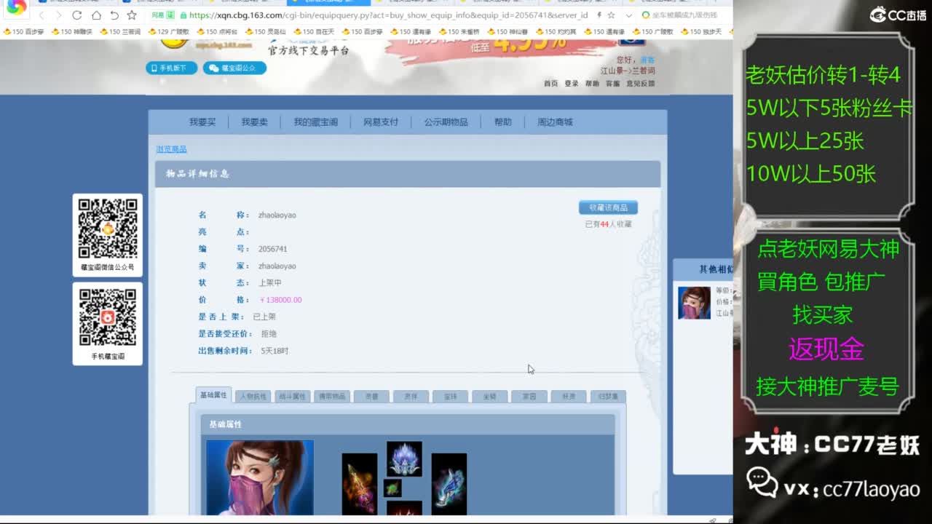Image resolution: width=932 pixels, height=524 pixels.
Task: Click the restore closed page icon
Action: (x=114, y=15)
